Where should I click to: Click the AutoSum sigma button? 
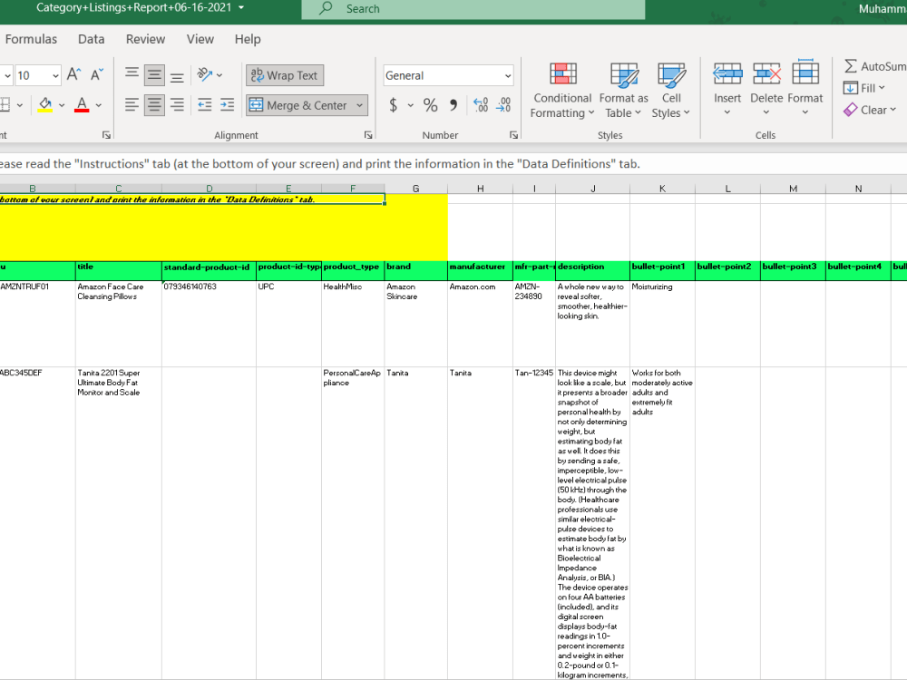click(851, 66)
